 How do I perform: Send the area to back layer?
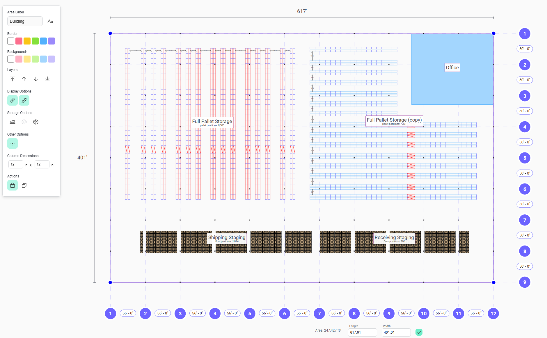pyautogui.click(x=47, y=79)
